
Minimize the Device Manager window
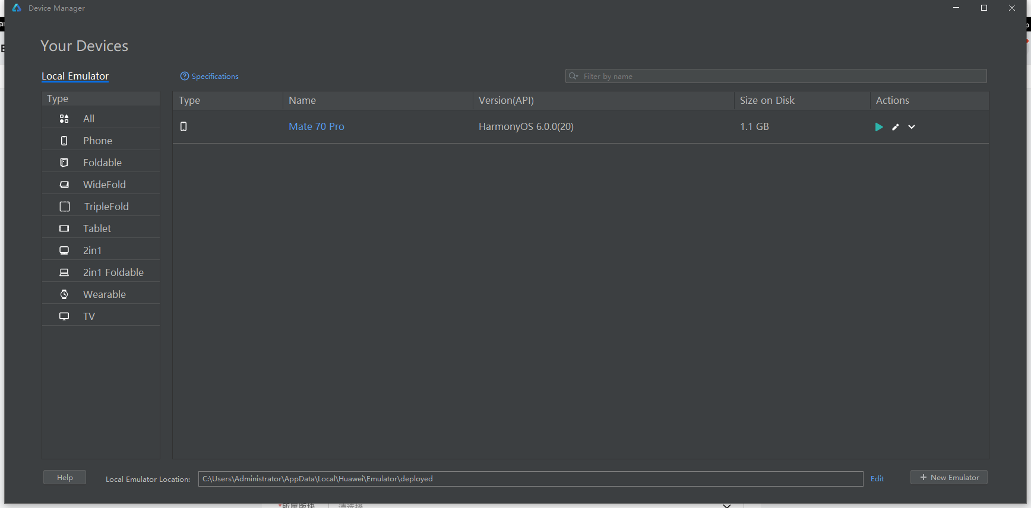(x=956, y=8)
